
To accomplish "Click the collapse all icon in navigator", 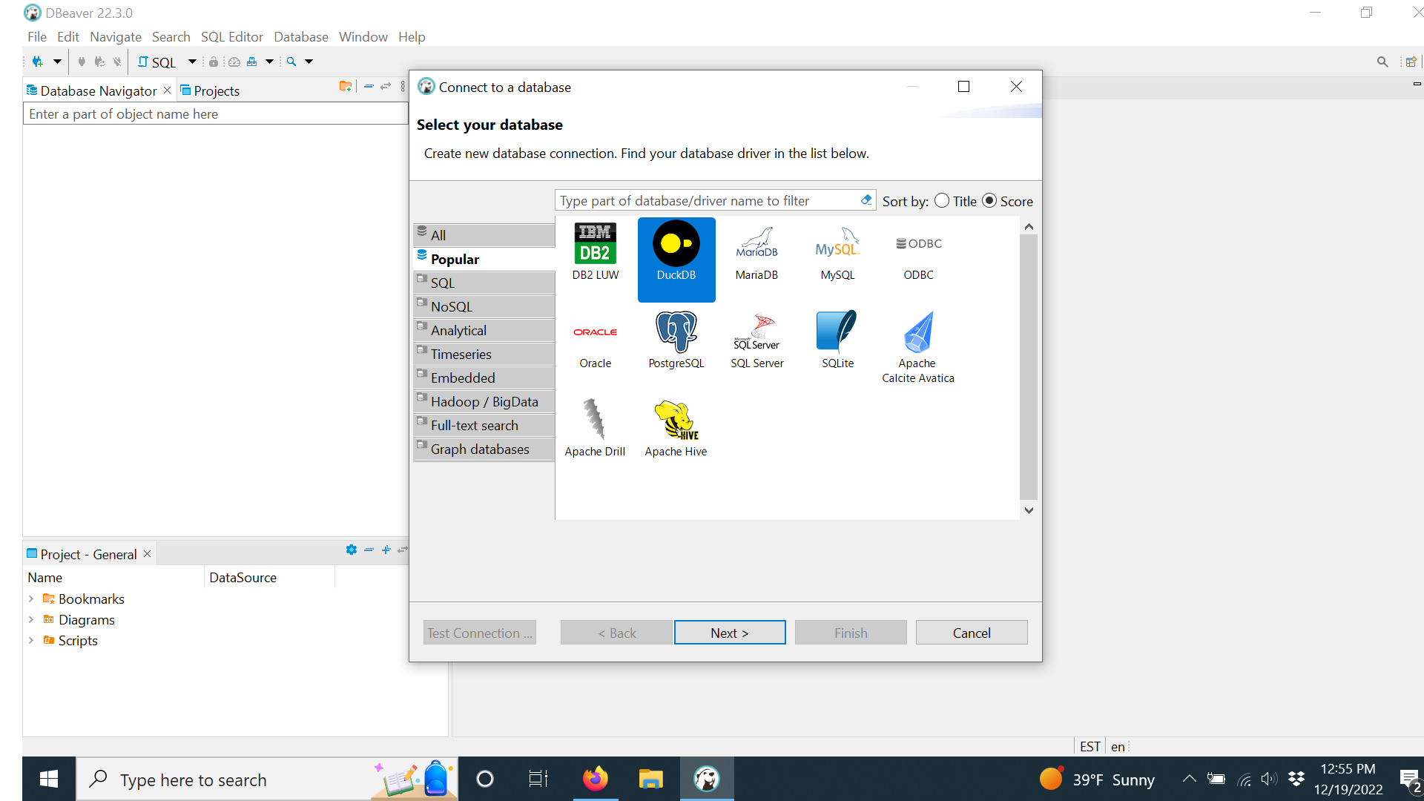I will coord(369,87).
